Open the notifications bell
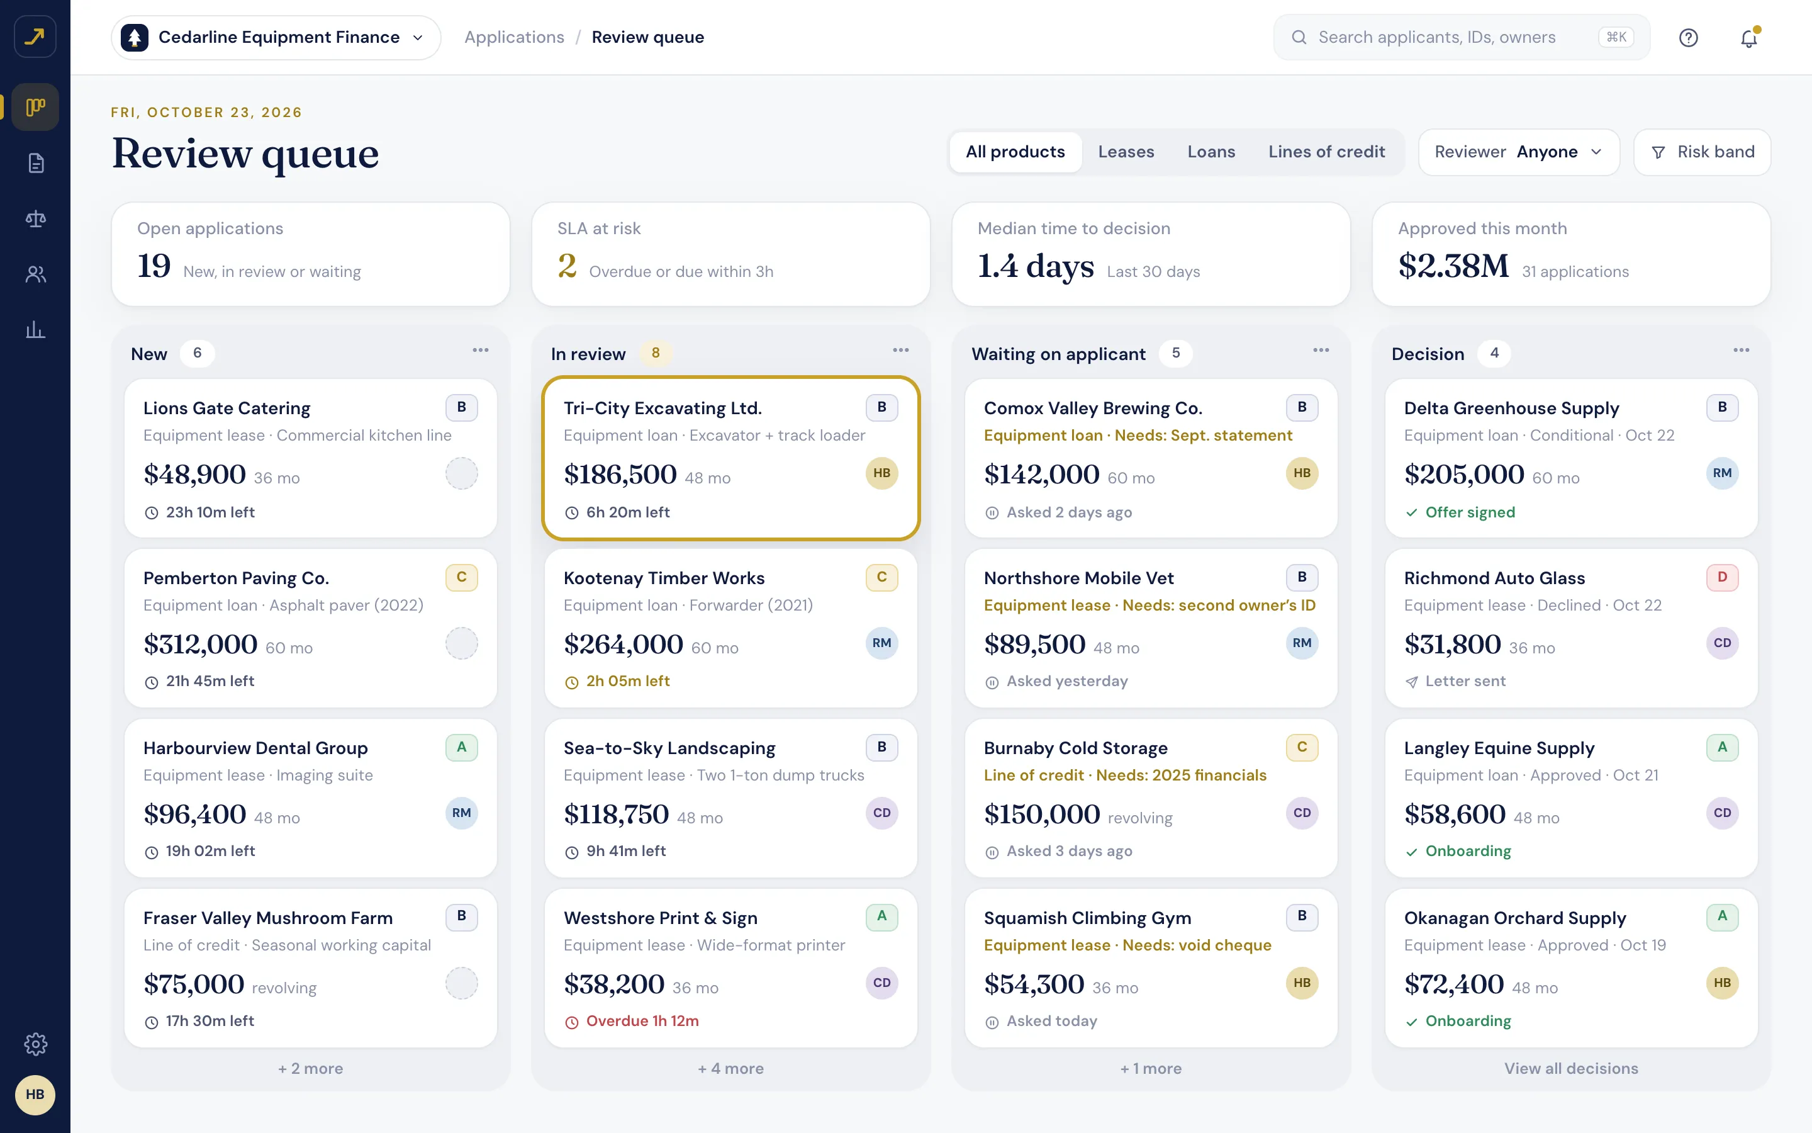The image size is (1812, 1133). pos(1748,38)
